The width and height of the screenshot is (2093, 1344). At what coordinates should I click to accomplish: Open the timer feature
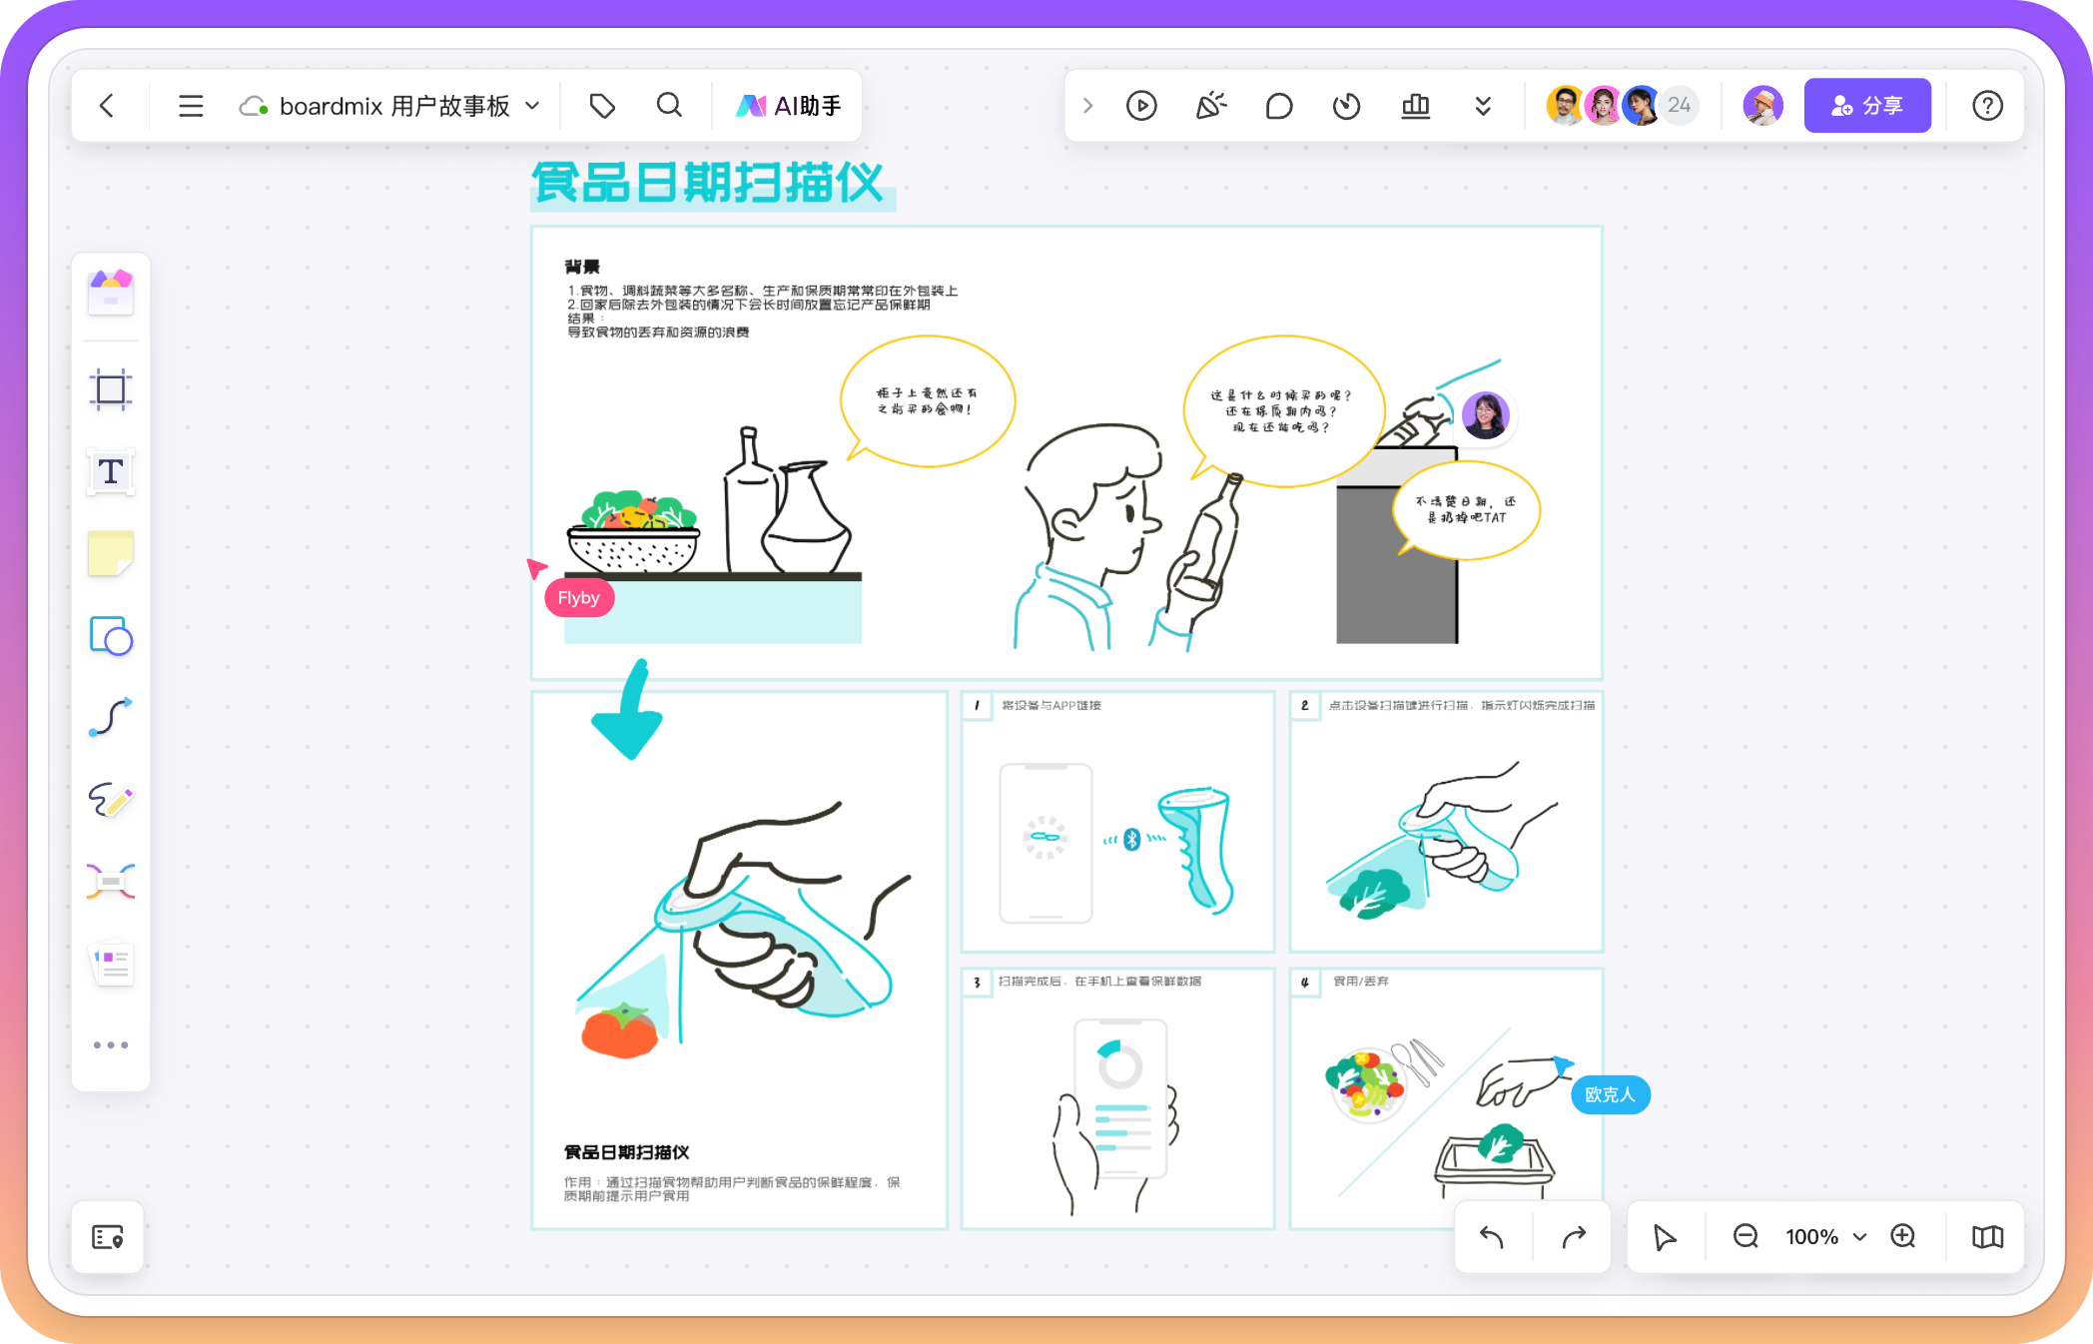[x=1345, y=105]
